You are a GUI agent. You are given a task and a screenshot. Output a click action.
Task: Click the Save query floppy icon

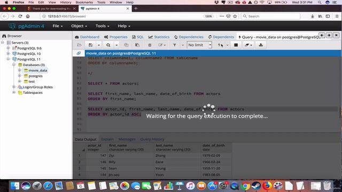[90, 45]
